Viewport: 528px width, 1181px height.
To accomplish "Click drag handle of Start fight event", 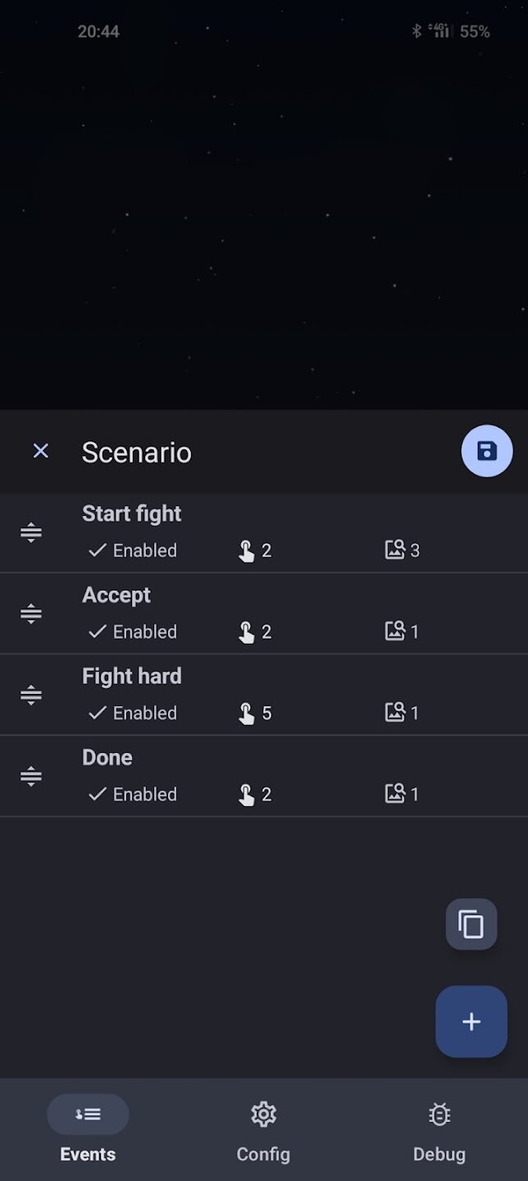I will (x=31, y=533).
